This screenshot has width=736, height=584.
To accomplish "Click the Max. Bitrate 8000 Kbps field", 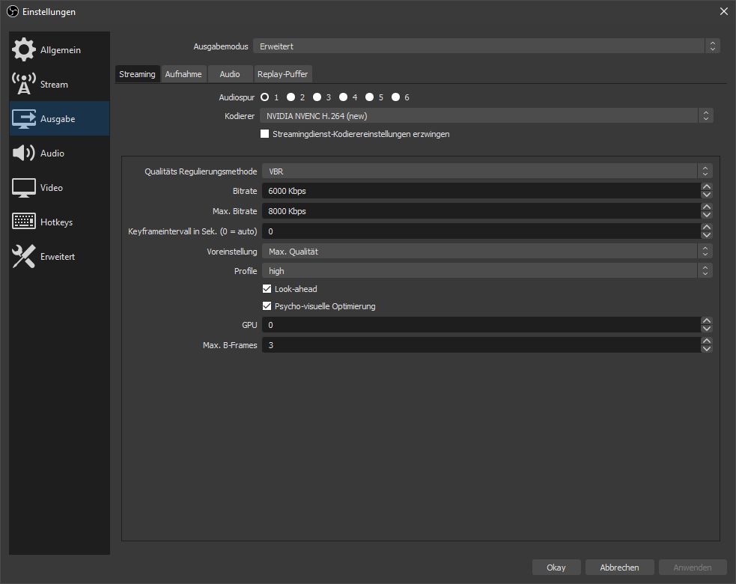I will pos(481,211).
